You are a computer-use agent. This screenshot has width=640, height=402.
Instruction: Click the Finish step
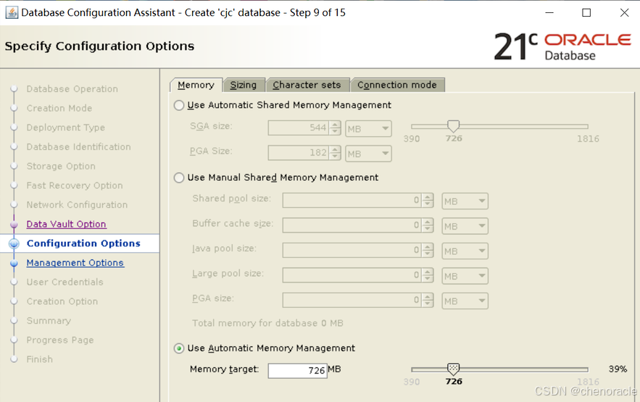point(40,359)
